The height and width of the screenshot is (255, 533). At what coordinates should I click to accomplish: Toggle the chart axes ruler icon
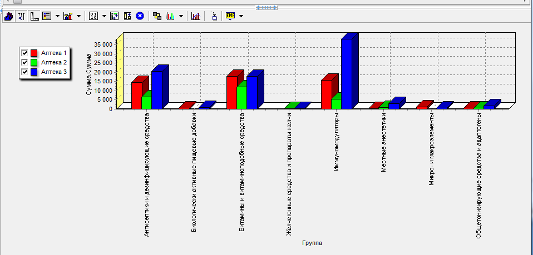tap(34, 16)
